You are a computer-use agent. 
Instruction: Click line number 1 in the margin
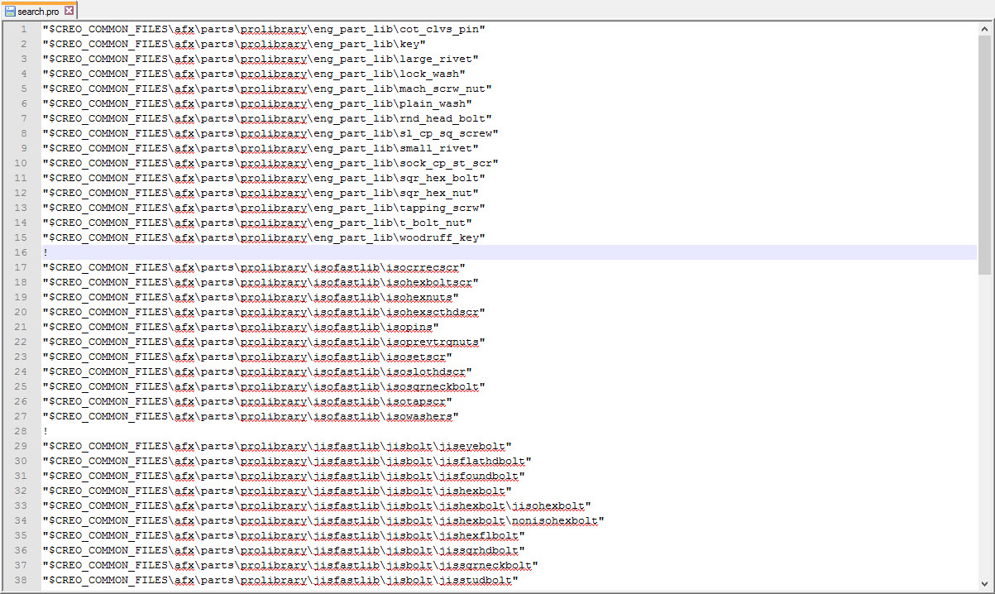click(x=25, y=29)
